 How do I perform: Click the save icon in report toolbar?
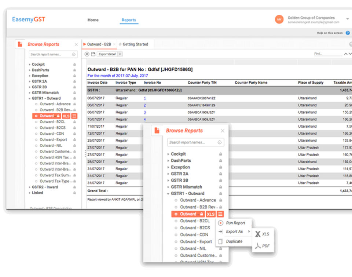93,54
